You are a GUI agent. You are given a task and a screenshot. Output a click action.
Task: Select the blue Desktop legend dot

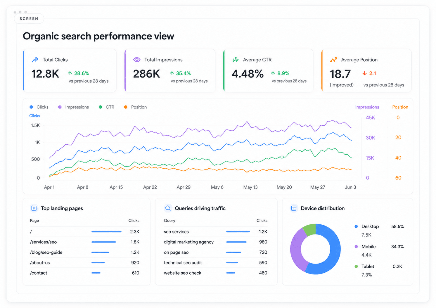point(356,226)
